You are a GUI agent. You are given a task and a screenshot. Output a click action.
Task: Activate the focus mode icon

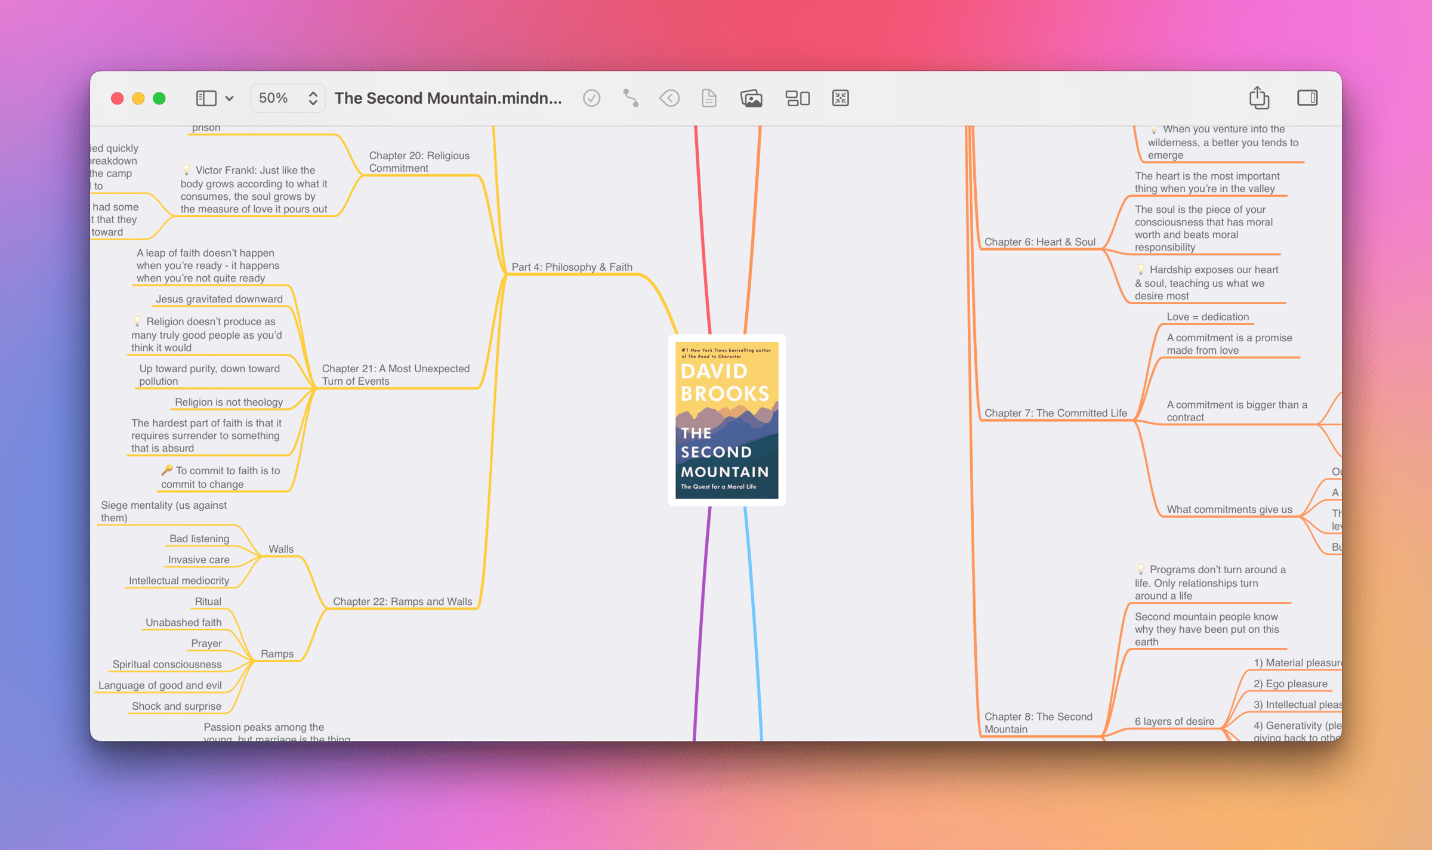click(x=840, y=98)
